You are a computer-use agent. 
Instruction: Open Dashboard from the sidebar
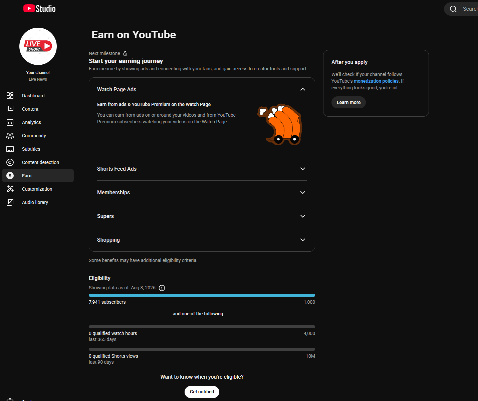38,96
